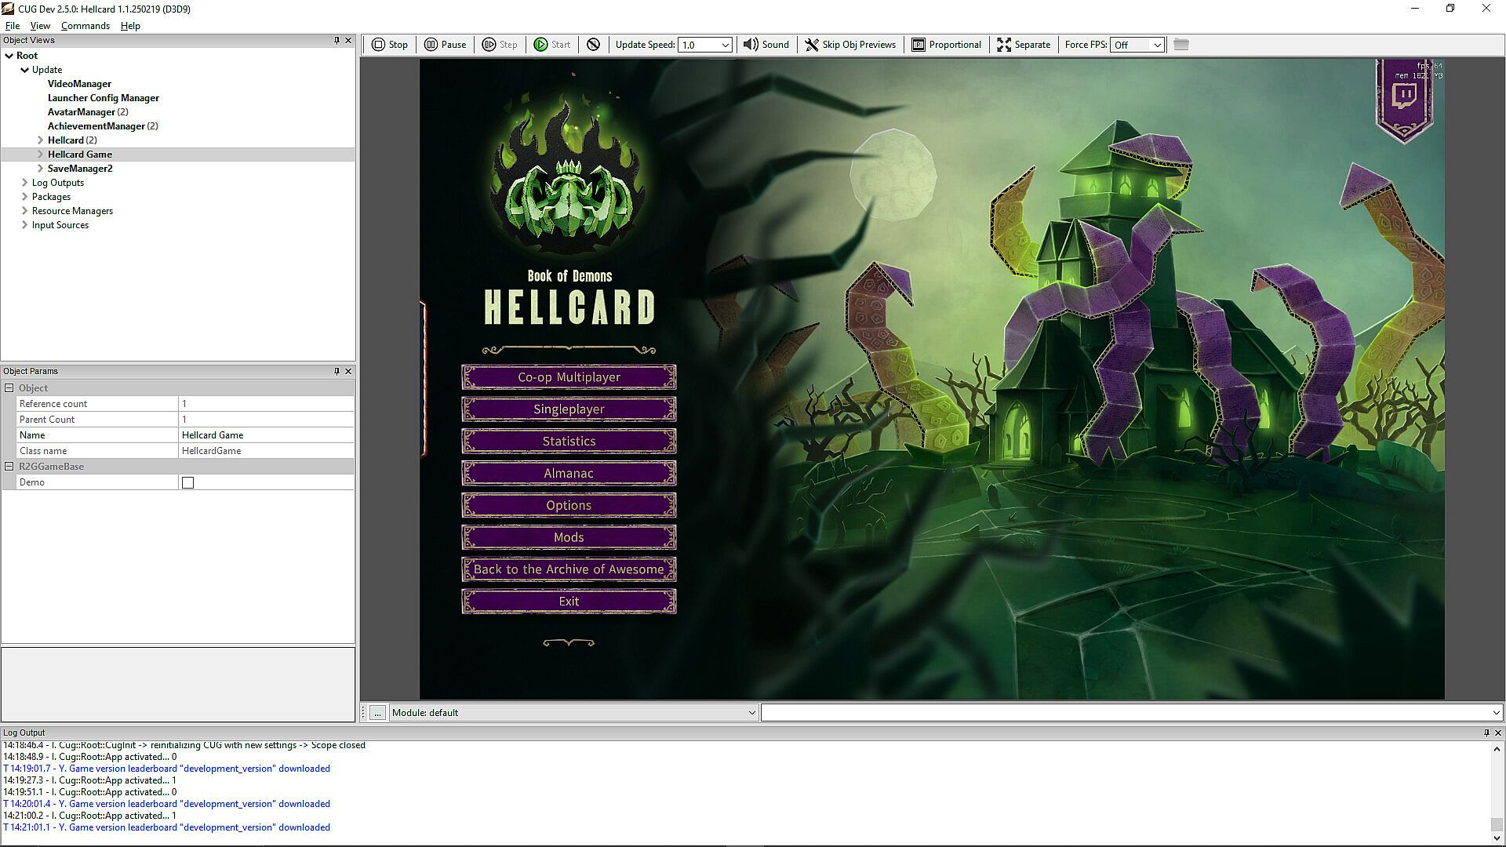This screenshot has width=1506, height=847.
Task: Enable Proportional view mode
Action: point(946,45)
